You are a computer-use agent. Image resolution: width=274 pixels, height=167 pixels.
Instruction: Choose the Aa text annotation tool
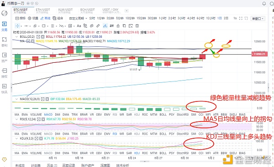tap(79, 26)
